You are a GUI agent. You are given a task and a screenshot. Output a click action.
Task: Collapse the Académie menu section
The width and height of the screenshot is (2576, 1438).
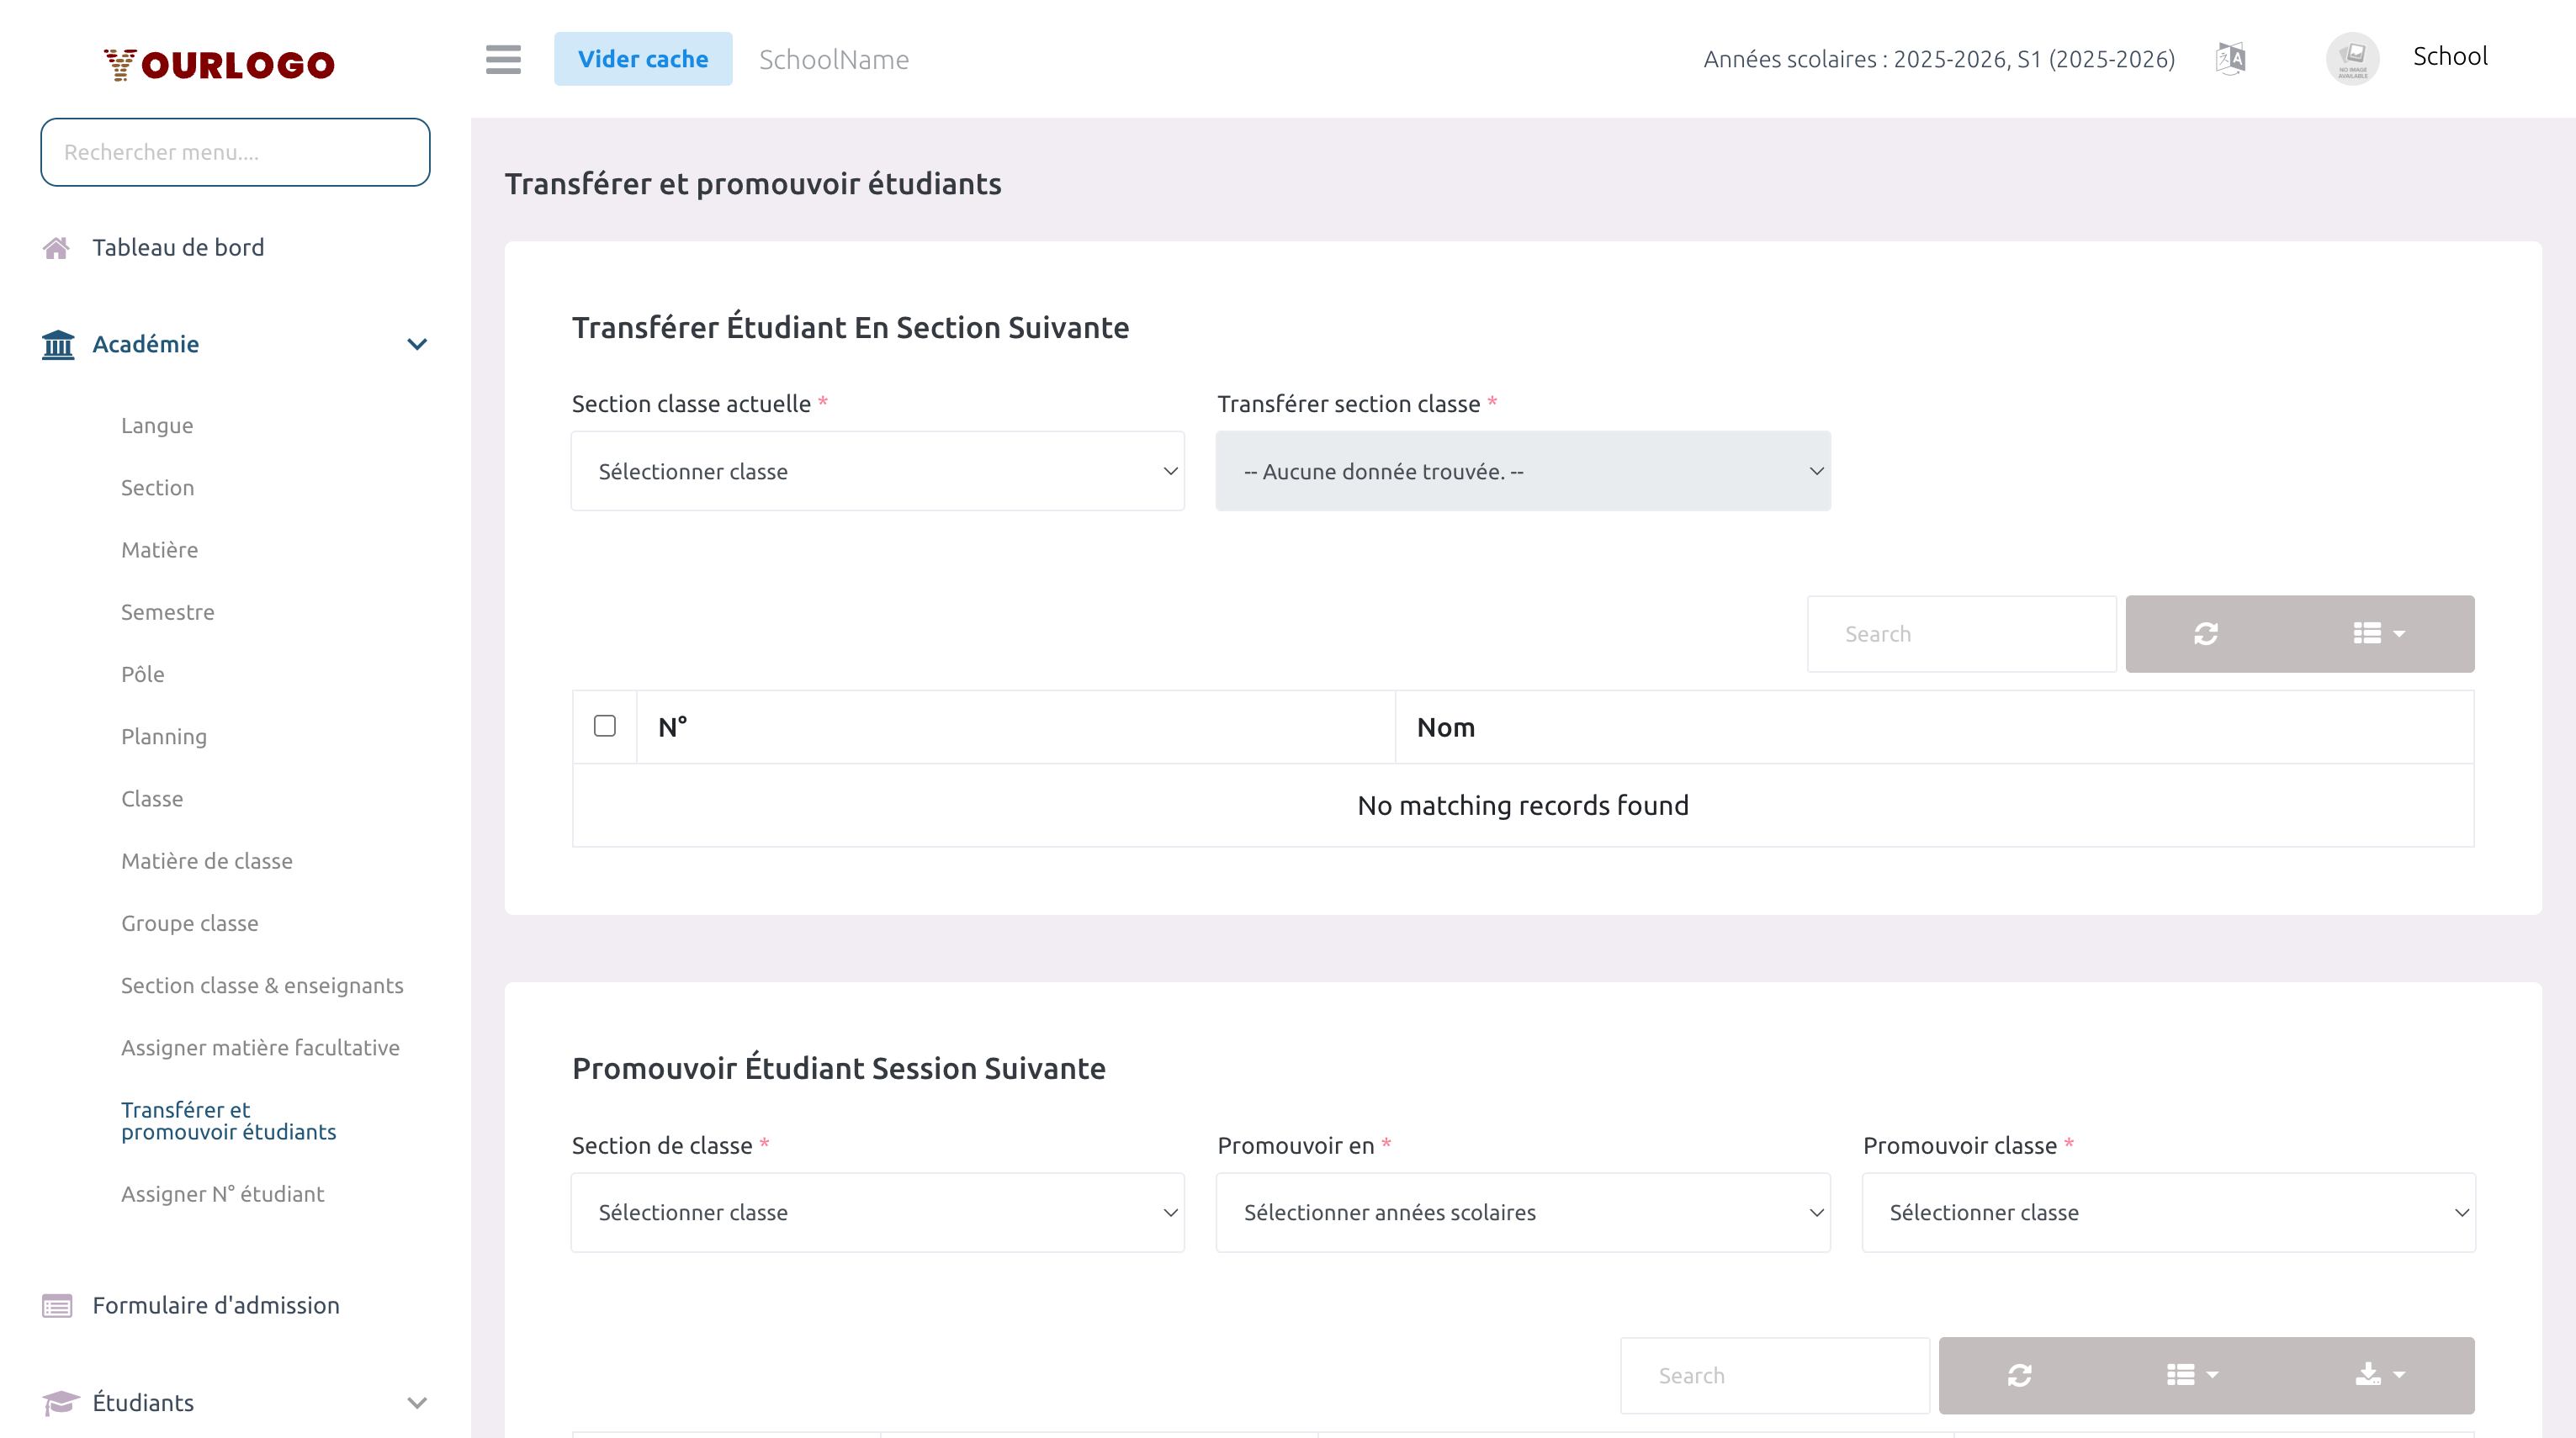[x=417, y=344]
